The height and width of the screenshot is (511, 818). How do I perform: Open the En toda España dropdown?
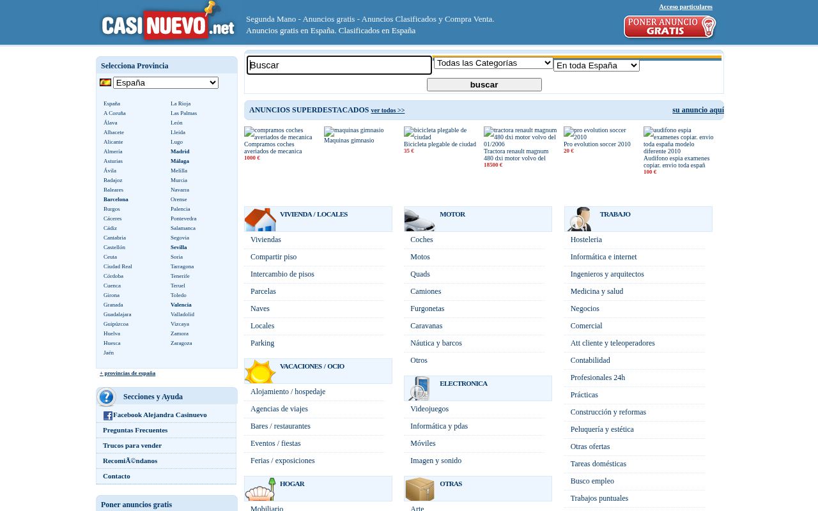tap(596, 65)
